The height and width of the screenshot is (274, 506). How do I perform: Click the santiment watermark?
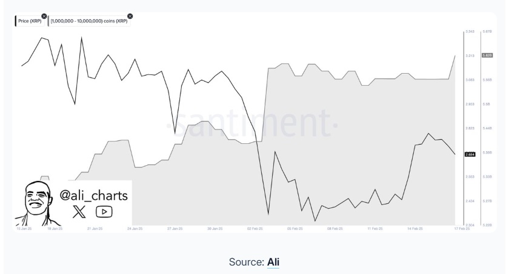pos(252,124)
